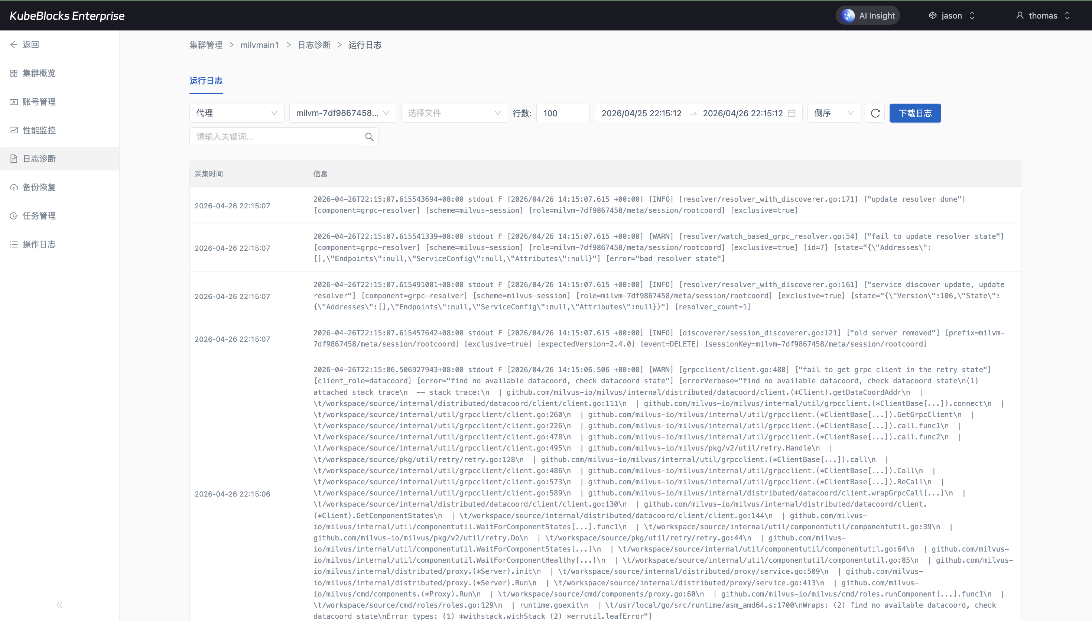Select the 运行日志 tab
This screenshot has width=1092, height=621.
click(206, 81)
